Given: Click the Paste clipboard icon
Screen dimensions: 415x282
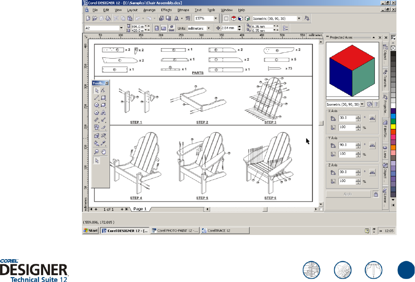Looking at the screenshot, I should [130, 18].
